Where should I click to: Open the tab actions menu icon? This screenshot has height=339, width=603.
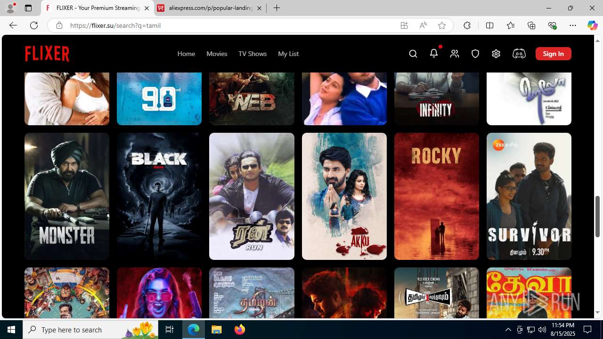28,8
